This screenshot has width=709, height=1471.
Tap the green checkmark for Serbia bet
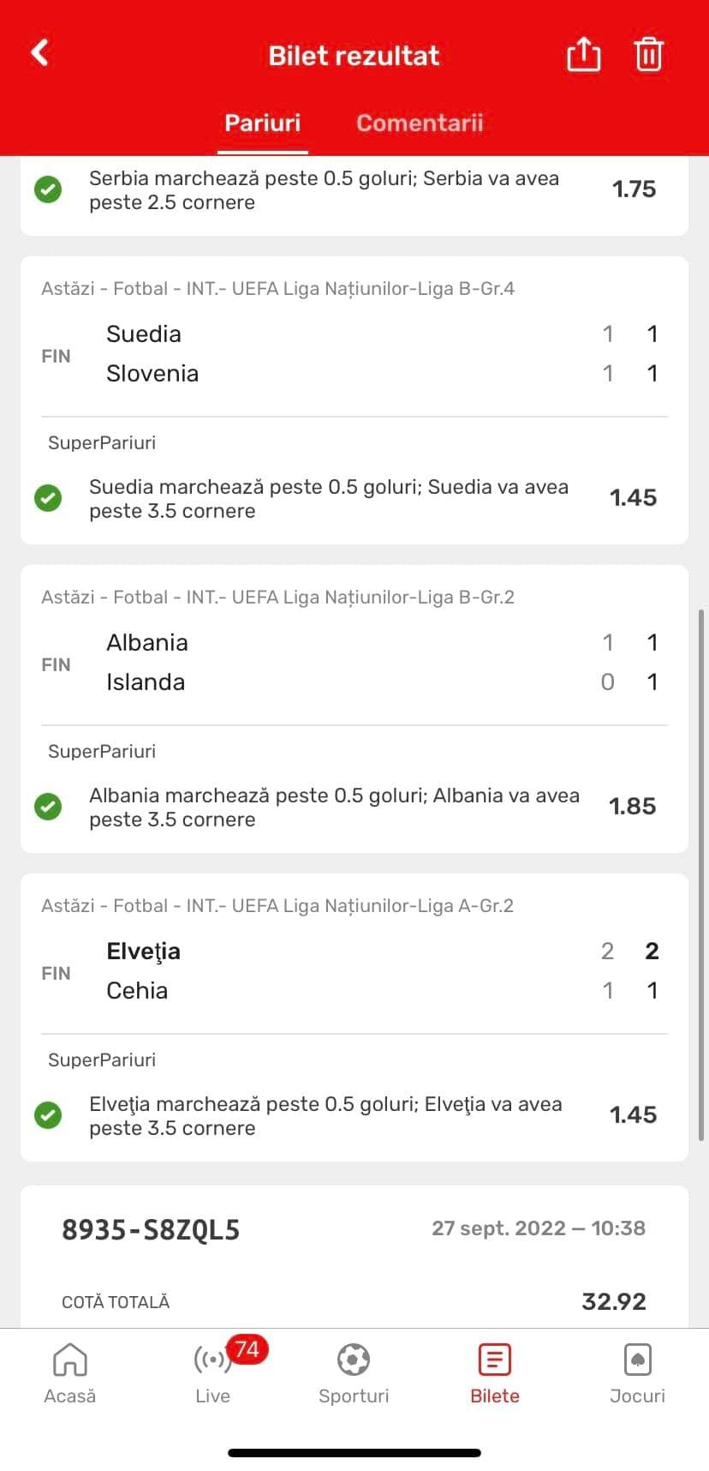coord(48,189)
